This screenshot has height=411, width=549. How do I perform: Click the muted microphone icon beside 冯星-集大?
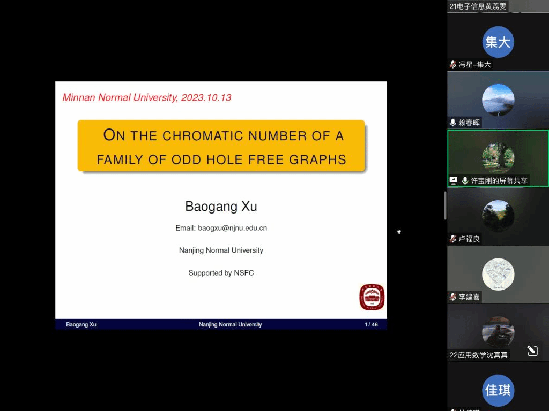pos(453,64)
